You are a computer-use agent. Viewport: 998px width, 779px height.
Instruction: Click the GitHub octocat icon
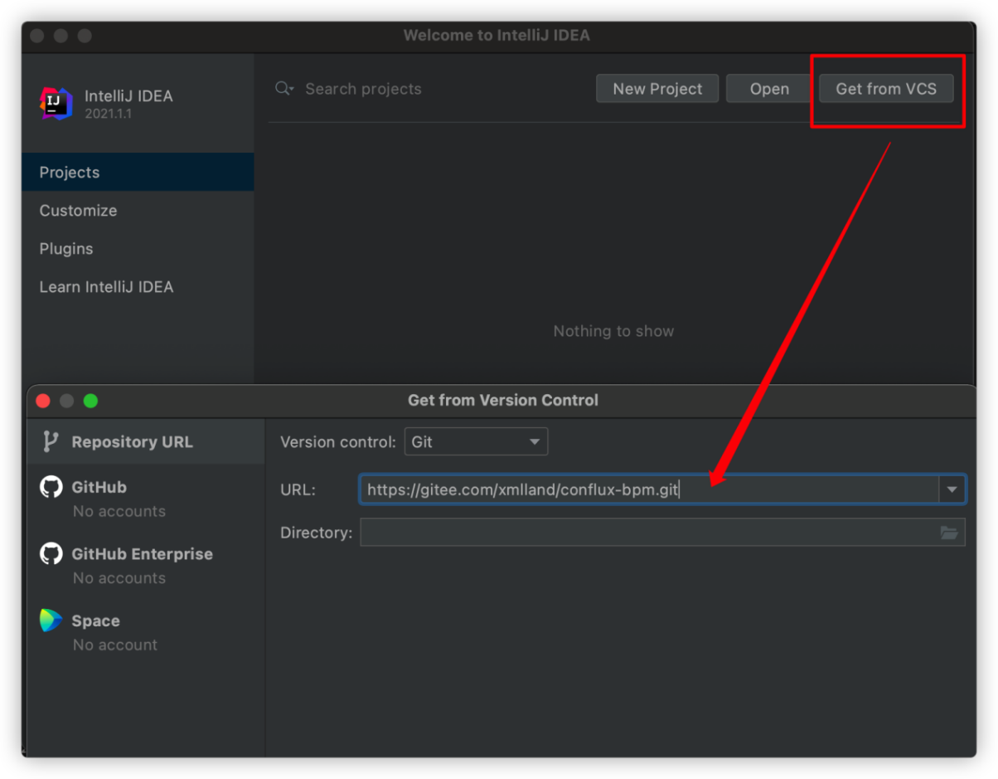[x=51, y=487]
